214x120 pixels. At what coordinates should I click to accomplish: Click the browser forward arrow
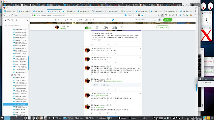pos(9,15)
